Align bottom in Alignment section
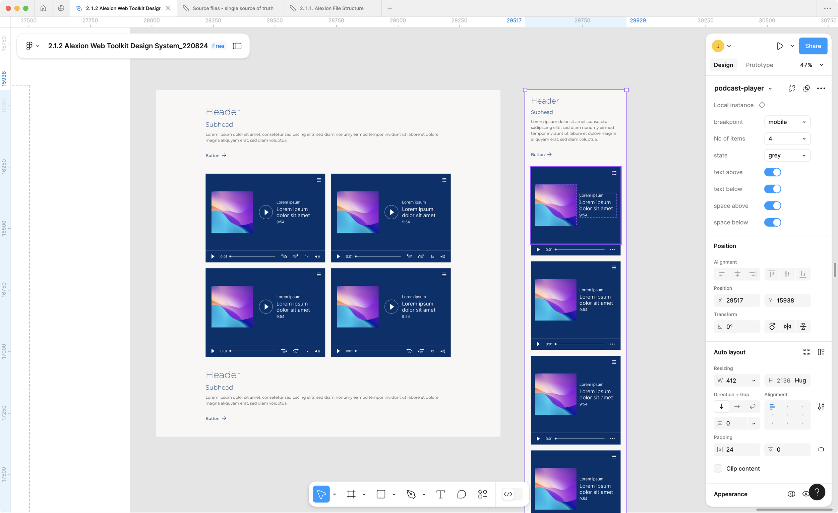Viewport: 838px width, 513px height. pos(803,274)
